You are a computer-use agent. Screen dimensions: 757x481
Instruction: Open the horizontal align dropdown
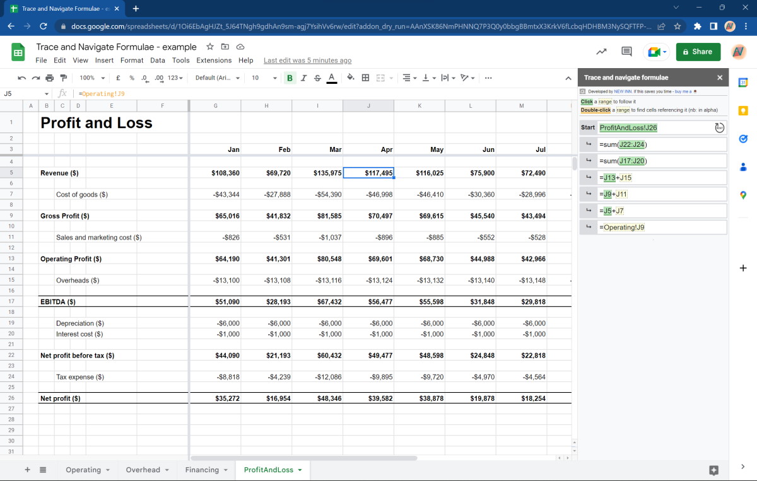[409, 78]
